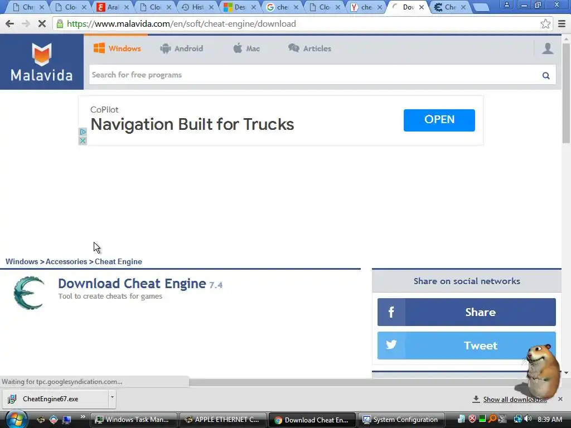Click the orange magnifier tray icon
571x428 pixels.
click(492, 419)
